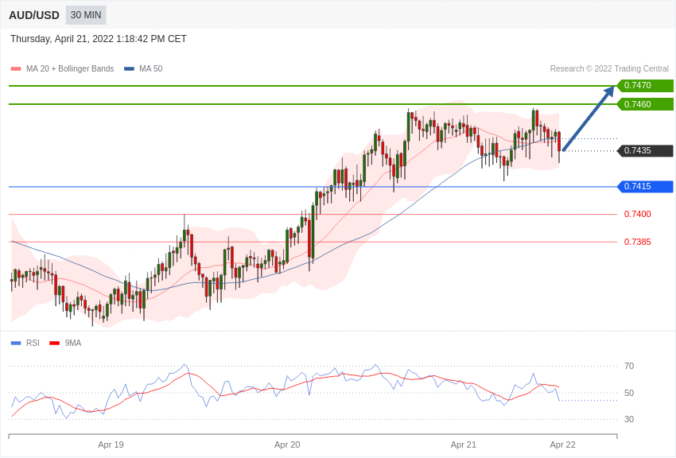The width and height of the screenshot is (676, 458).
Task: Click the 30 MIN timeframe badge
Action: (86, 15)
